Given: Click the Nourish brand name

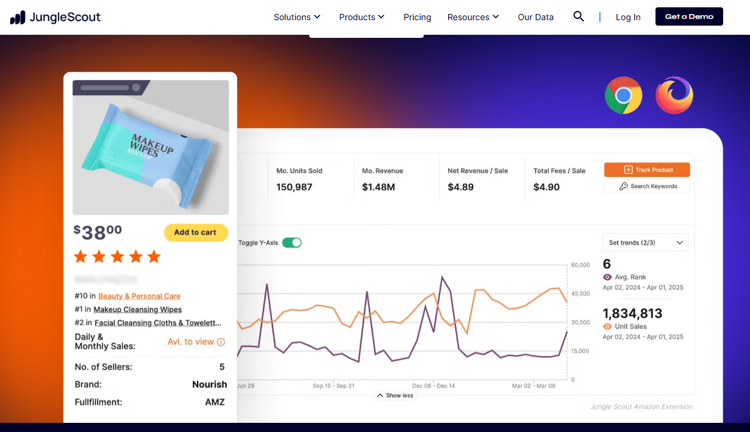Looking at the screenshot, I should pyautogui.click(x=210, y=384).
